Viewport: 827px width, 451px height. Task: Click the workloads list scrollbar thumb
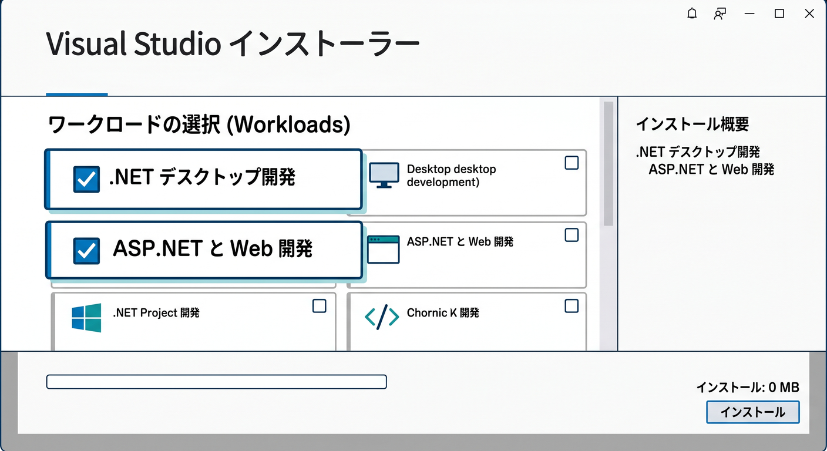[x=609, y=164]
